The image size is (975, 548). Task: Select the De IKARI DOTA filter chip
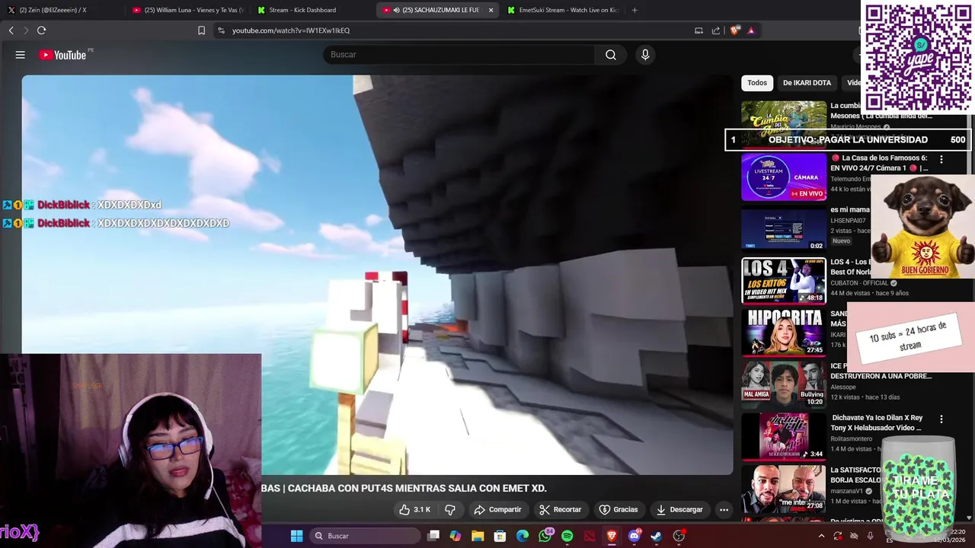[x=807, y=83]
